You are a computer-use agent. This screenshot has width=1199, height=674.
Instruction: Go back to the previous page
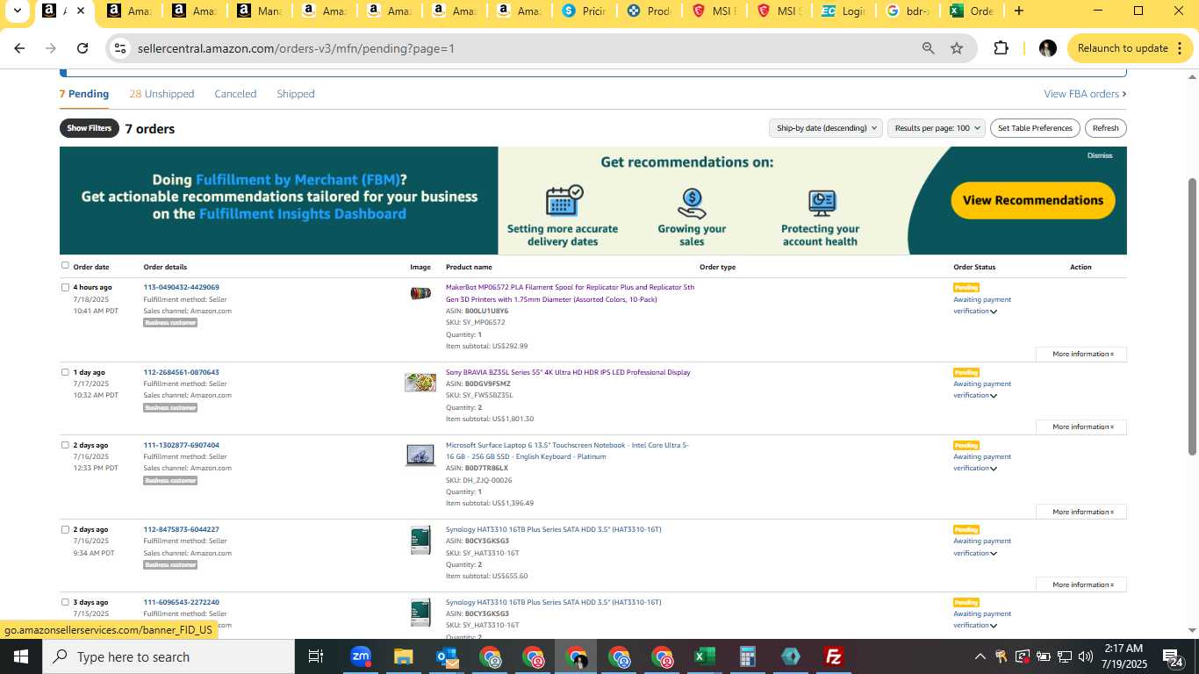click(x=19, y=48)
